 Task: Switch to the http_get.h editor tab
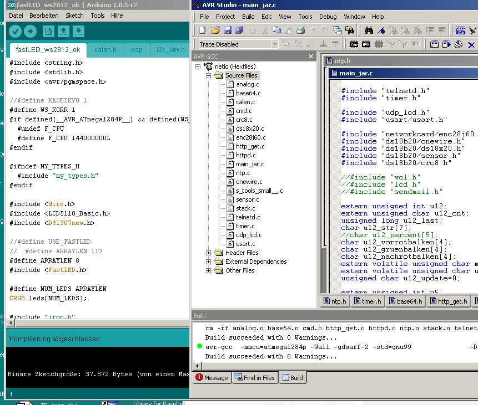click(449, 301)
